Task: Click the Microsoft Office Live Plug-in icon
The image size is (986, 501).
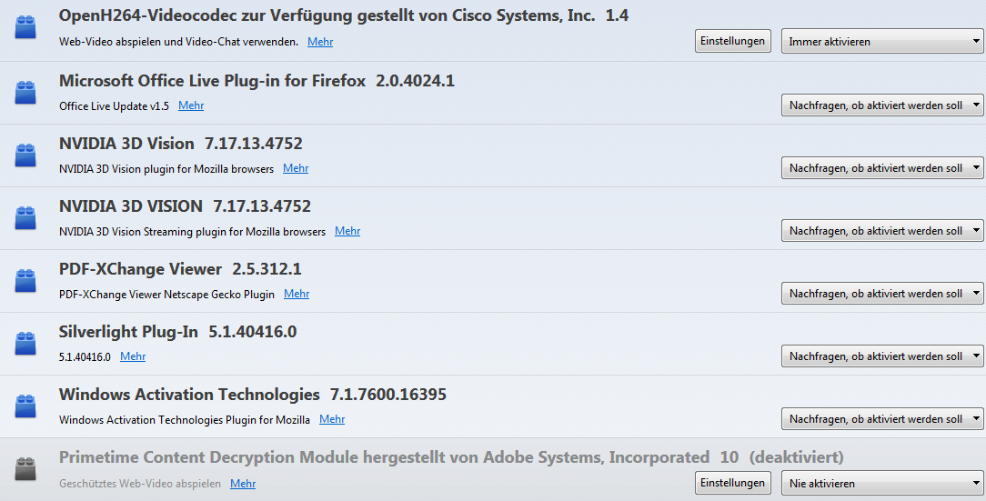Action: 25,92
